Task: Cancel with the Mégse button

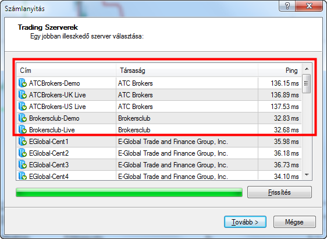Action: (x=294, y=222)
